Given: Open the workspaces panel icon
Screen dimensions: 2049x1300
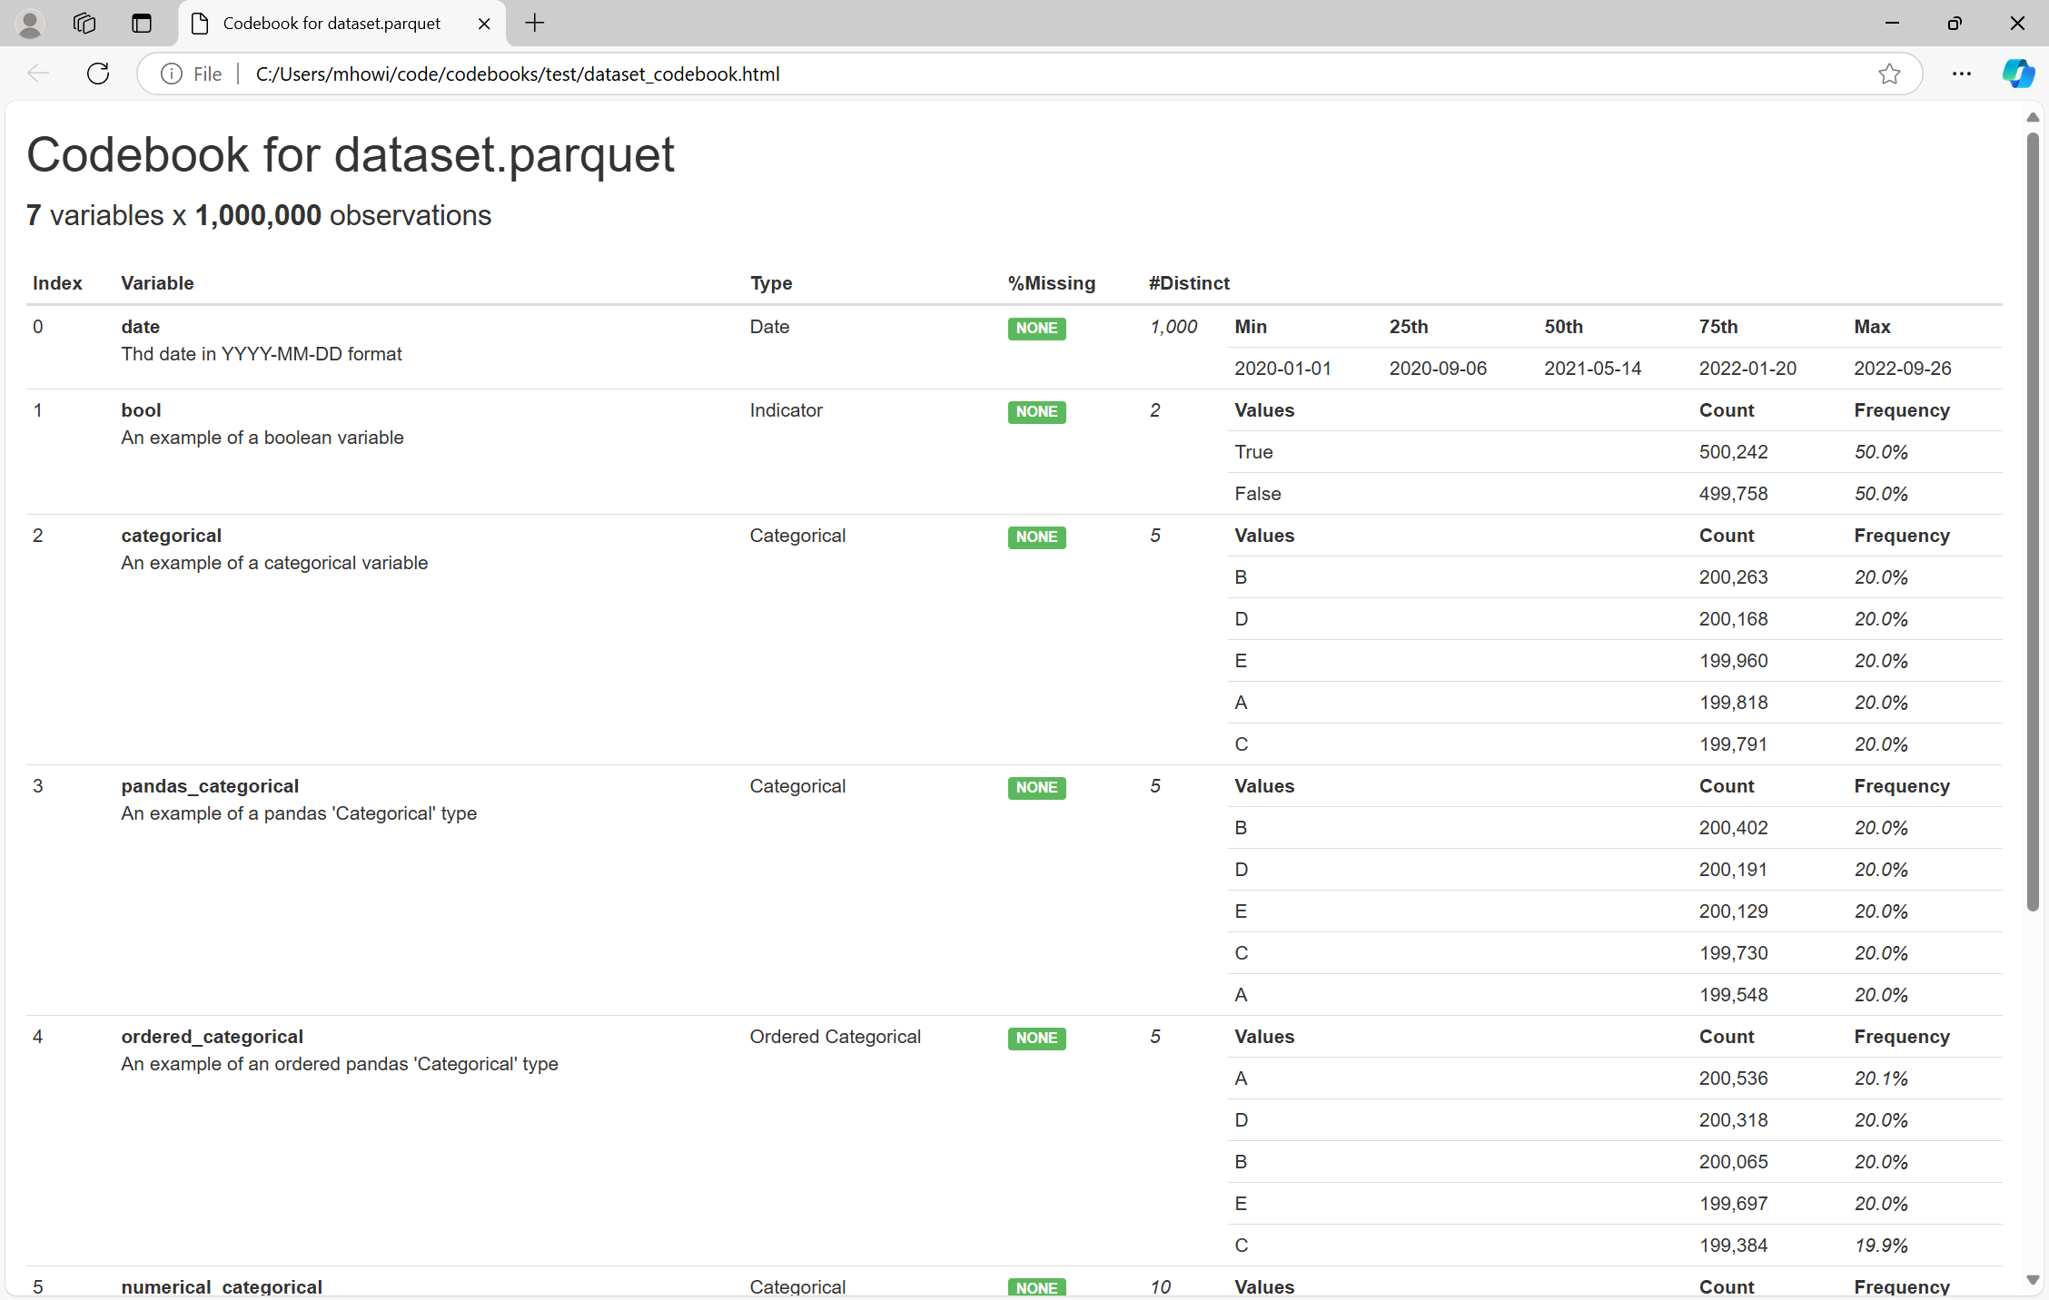Looking at the screenshot, I should [84, 23].
